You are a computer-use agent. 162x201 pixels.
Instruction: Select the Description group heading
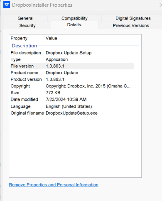(x=25, y=46)
